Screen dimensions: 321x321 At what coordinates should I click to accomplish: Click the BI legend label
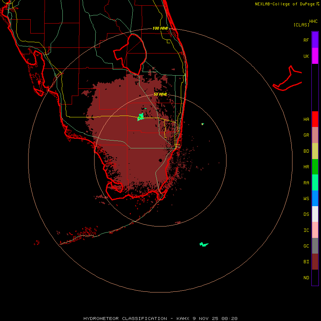[x=306, y=262]
